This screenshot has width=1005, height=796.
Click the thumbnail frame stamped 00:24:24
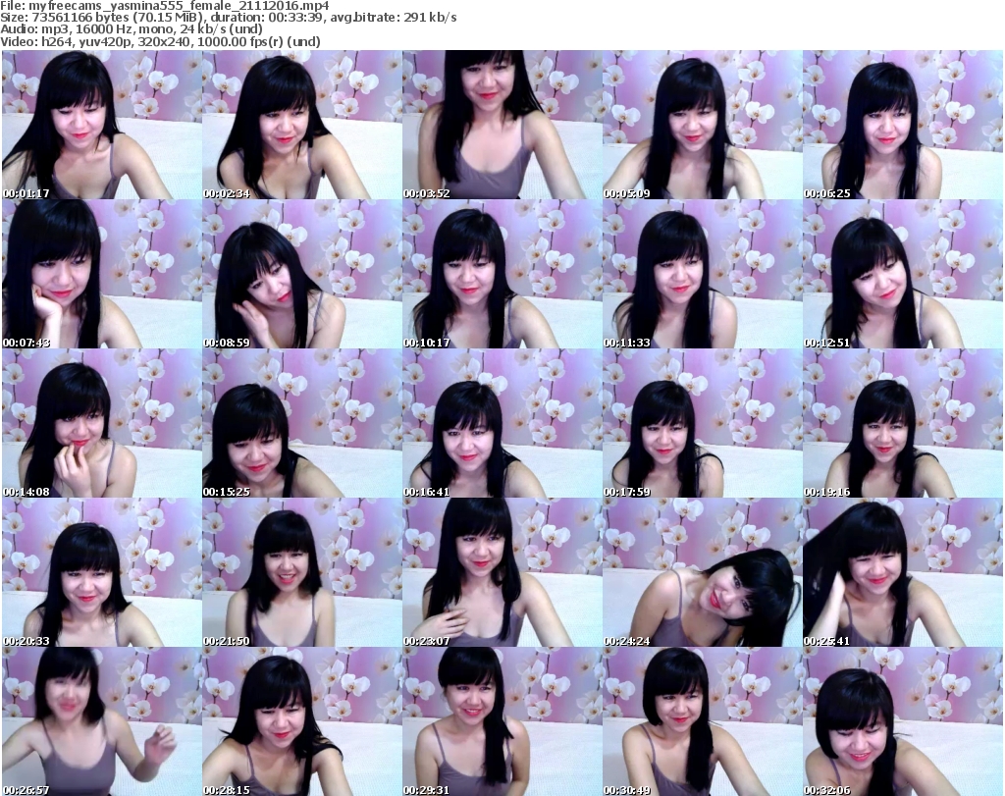click(x=703, y=572)
